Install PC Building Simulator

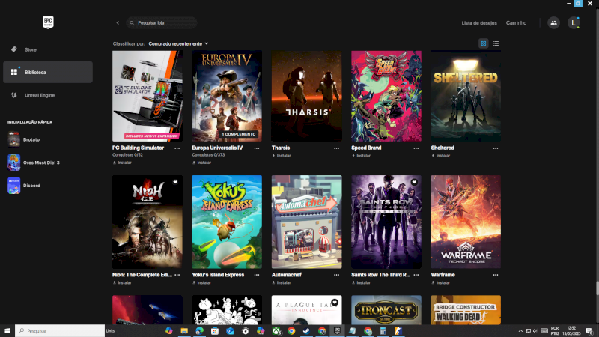(x=122, y=163)
